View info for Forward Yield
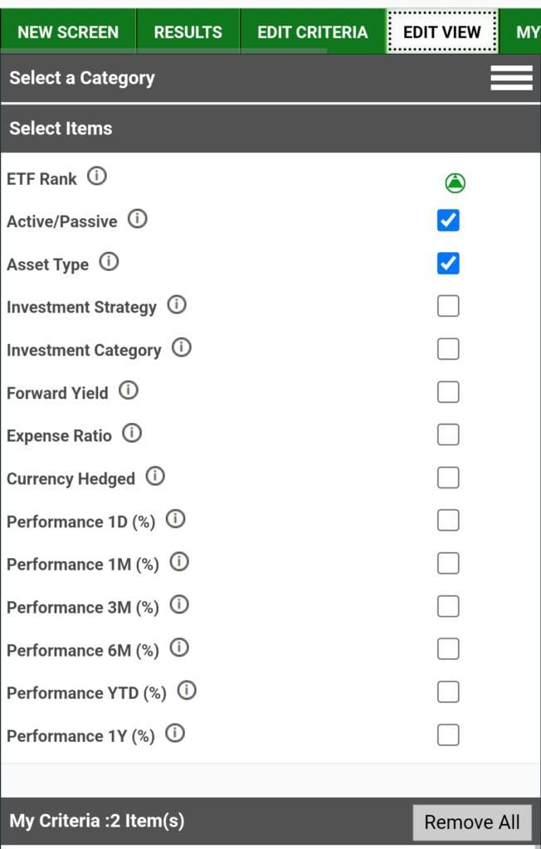The height and width of the screenshot is (849, 541). pyautogui.click(x=129, y=391)
